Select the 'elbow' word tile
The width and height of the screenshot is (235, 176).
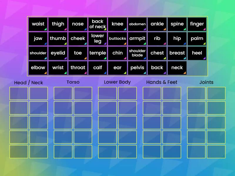coord(38,68)
